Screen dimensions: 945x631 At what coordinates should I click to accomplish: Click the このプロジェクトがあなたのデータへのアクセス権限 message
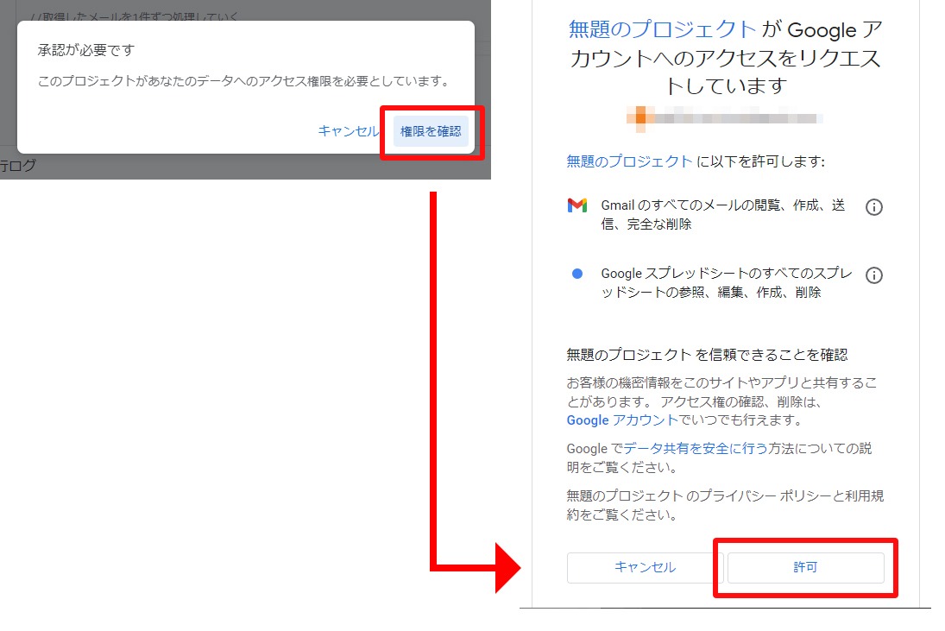point(245,81)
